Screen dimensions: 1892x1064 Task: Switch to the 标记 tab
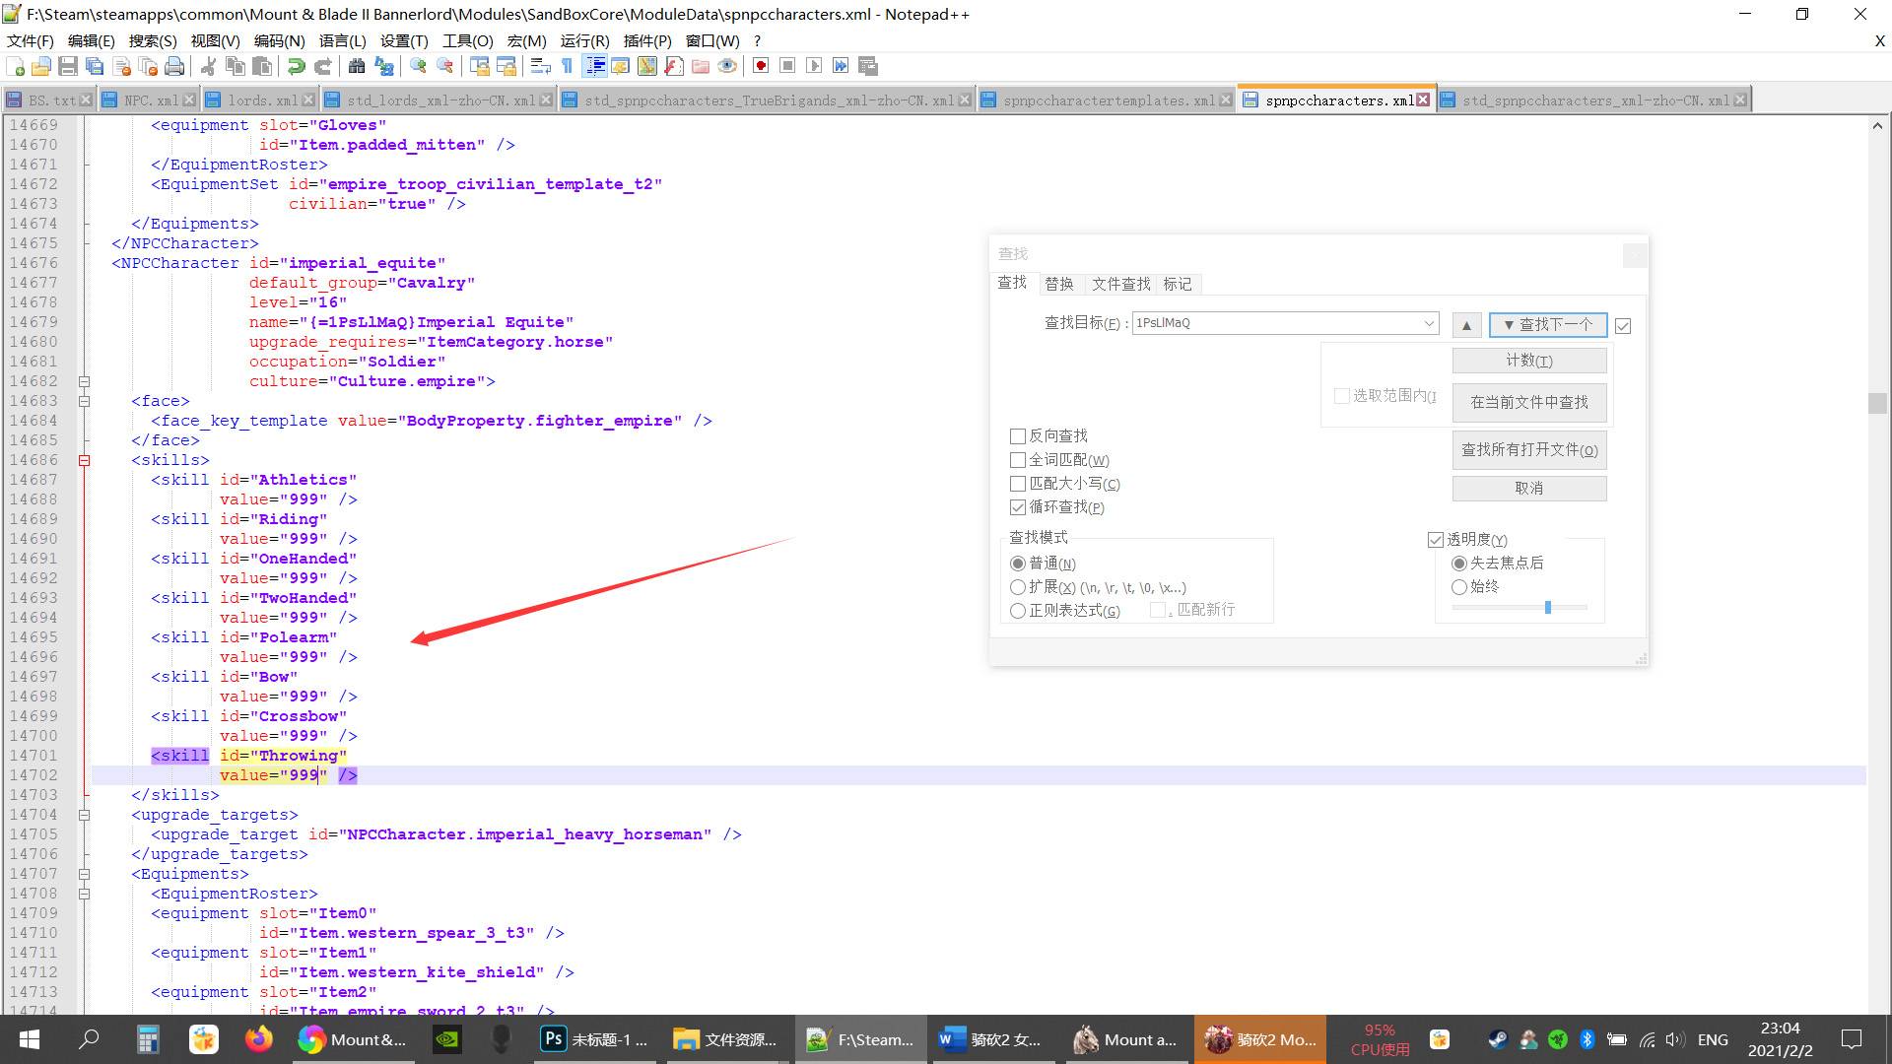pyautogui.click(x=1178, y=284)
